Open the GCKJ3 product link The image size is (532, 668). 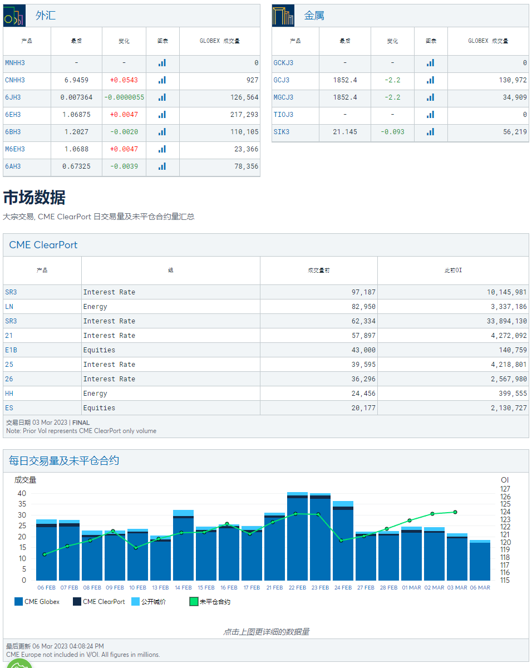click(283, 63)
